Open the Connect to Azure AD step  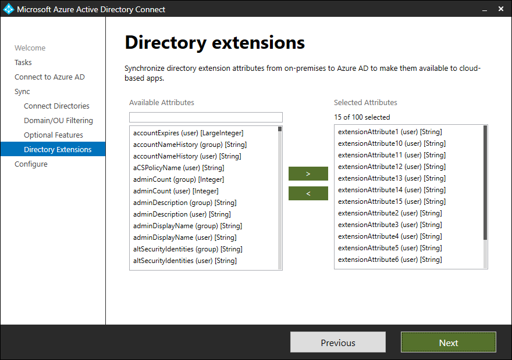coord(49,77)
